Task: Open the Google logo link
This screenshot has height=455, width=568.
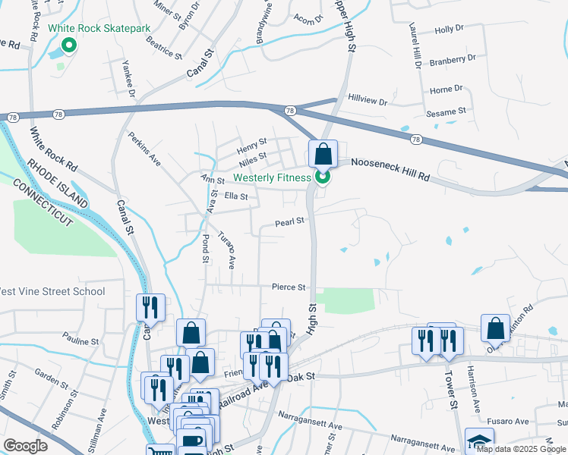Action: pyautogui.click(x=25, y=446)
